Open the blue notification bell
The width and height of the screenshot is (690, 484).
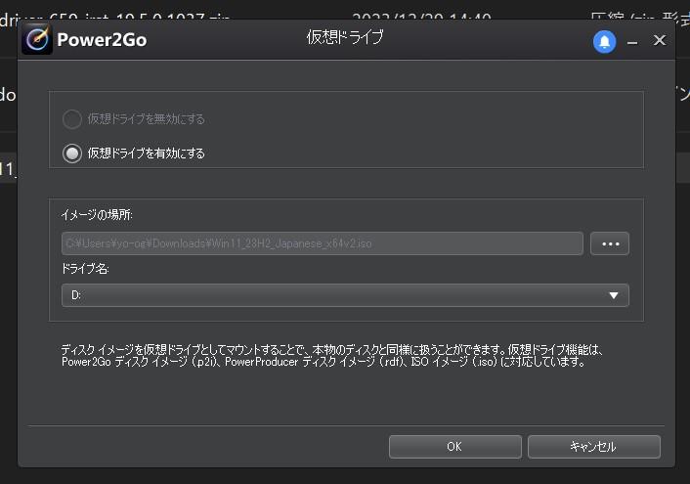tap(604, 41)
